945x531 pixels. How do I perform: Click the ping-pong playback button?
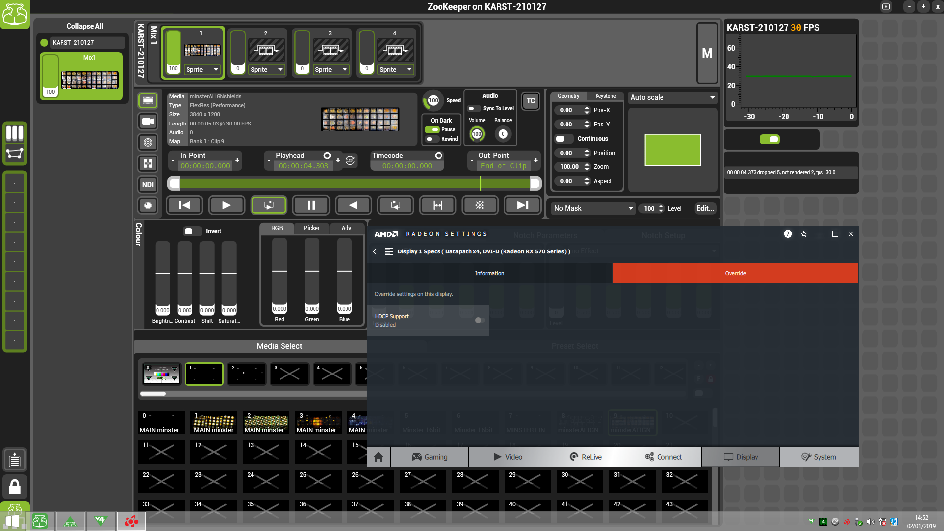tap(438, 205)
